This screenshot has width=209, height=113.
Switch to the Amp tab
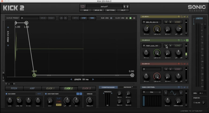coord(32,88)
